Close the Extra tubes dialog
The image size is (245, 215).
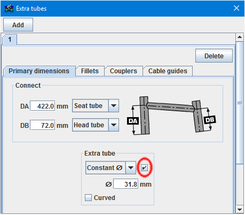pos(236,8)
